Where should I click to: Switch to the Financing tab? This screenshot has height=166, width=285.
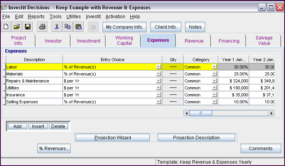[x=229, y=41]
